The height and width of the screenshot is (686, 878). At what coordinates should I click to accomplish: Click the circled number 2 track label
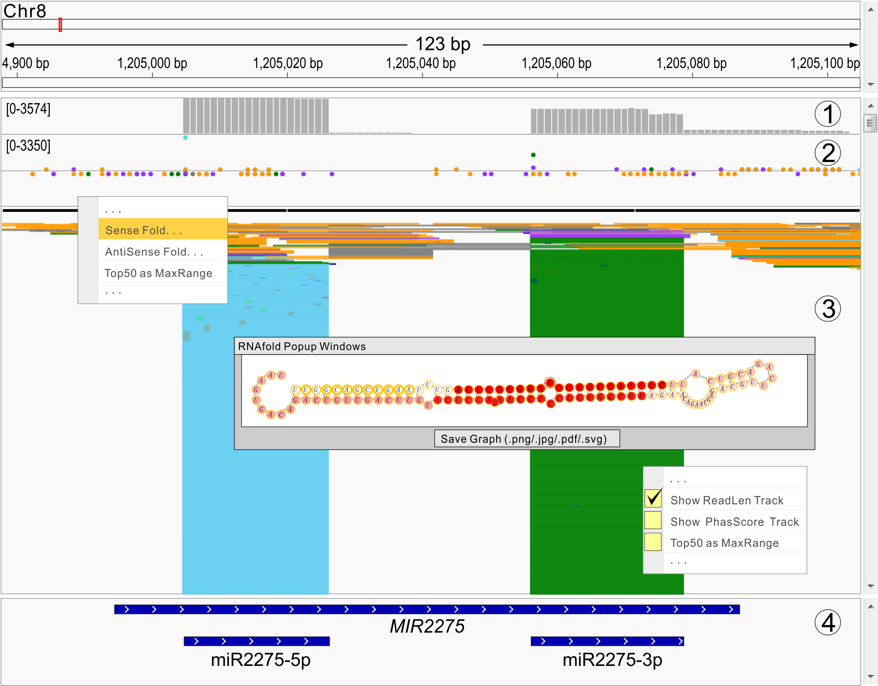(x=827, y=153)
